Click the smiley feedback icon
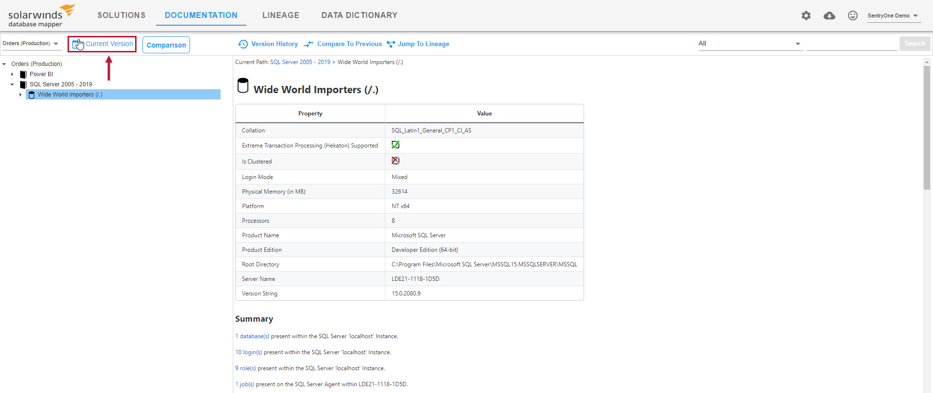Screen dimensions: 933x393 [853, 16]
